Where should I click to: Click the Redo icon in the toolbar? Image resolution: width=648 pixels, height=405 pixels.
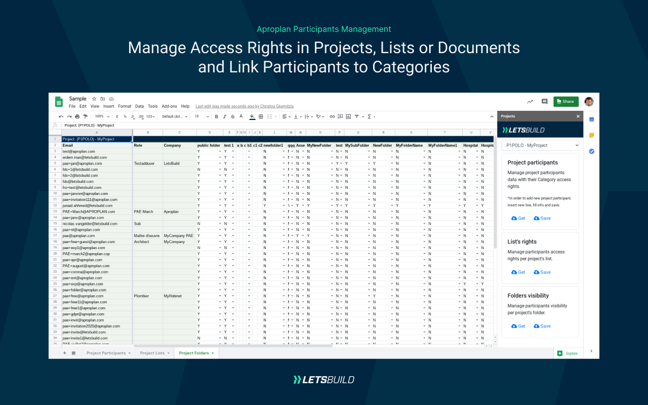click(69, 116)
